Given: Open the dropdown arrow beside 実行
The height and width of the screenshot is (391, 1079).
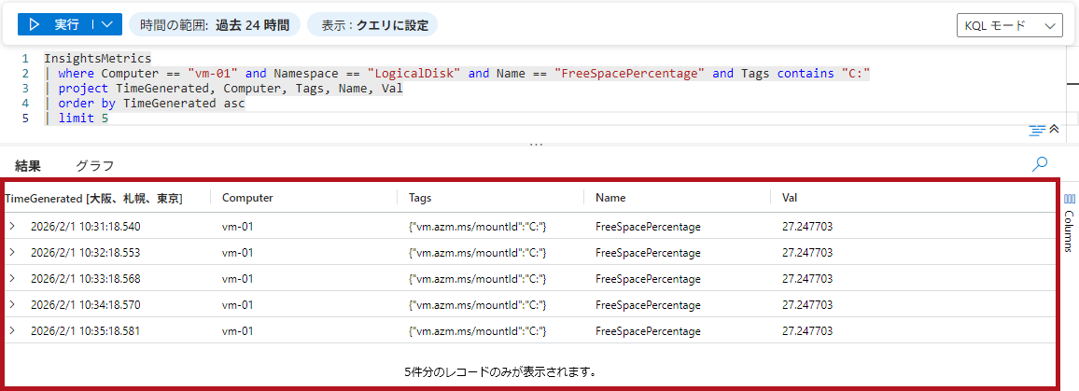Looking at the screenshot, I should pos(108,25).
